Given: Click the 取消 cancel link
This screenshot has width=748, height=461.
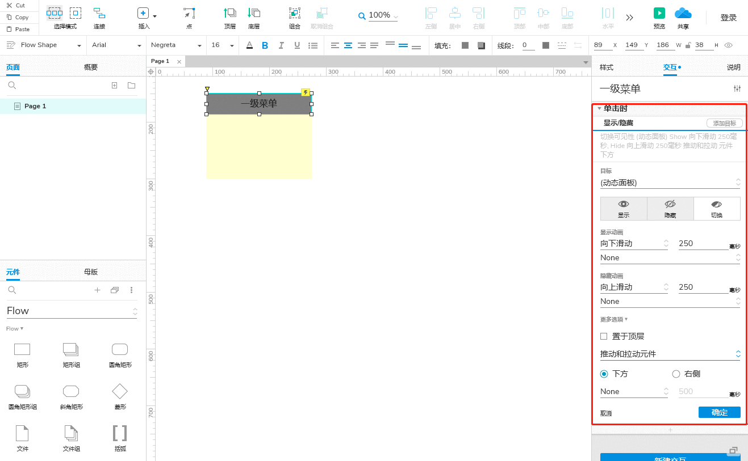Looking at the screenshot, I should pyautogui.click(x=606, y=413).
